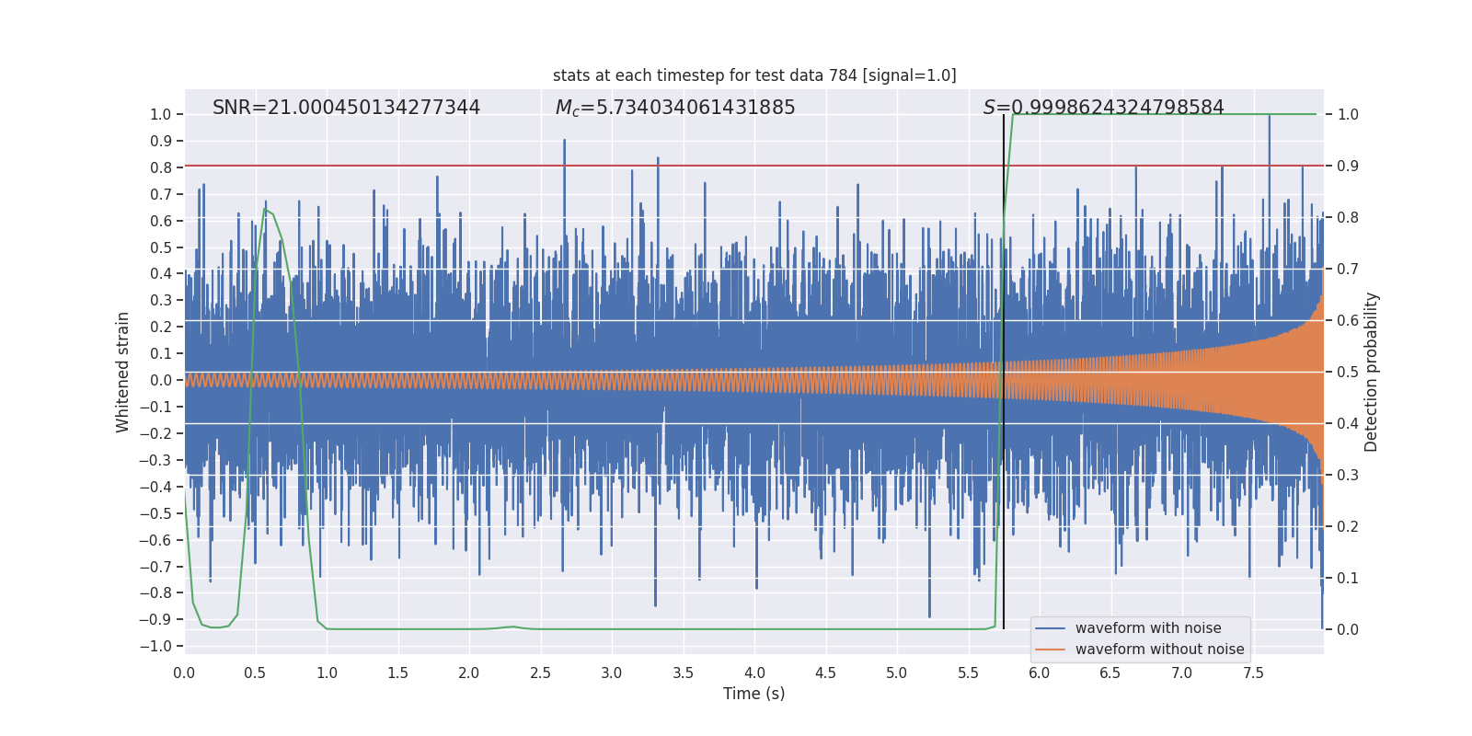Click the 5.5 tick on time axis

pyautogui.click(x=968, y=673)
